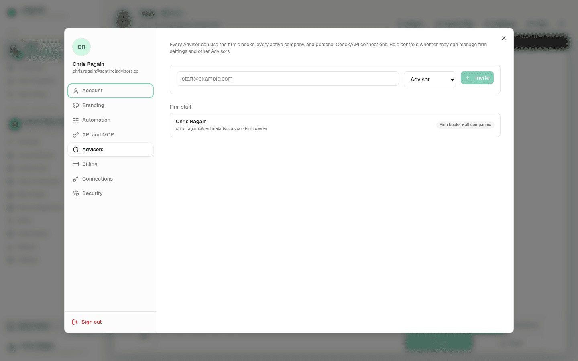Open the Connections section
The width and height of the screenshot is (578, 361).
pyautogui.click(x=110, y=179)
